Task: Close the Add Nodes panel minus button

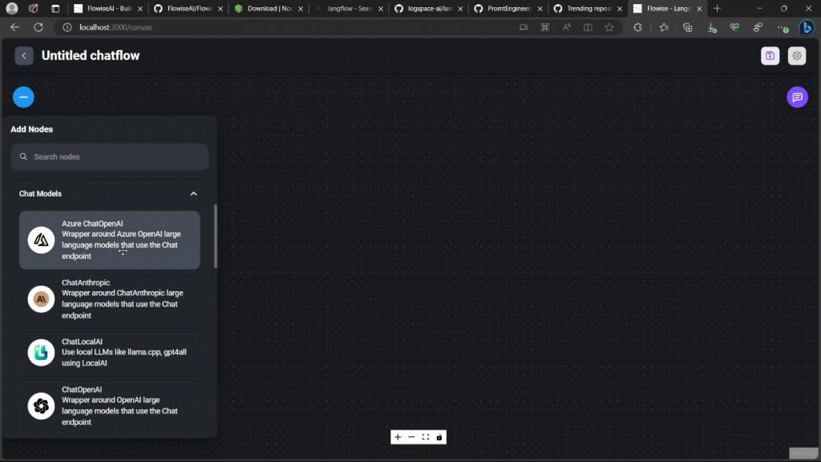Action: tap(23, 97)
